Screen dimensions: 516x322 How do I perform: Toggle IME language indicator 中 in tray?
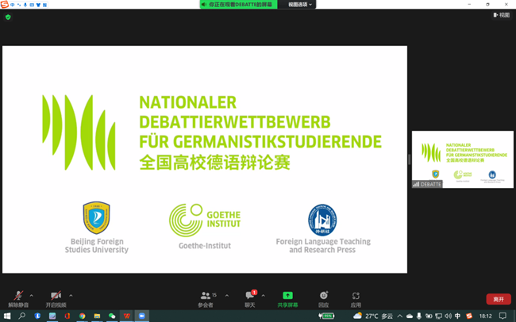pos(457,316)
